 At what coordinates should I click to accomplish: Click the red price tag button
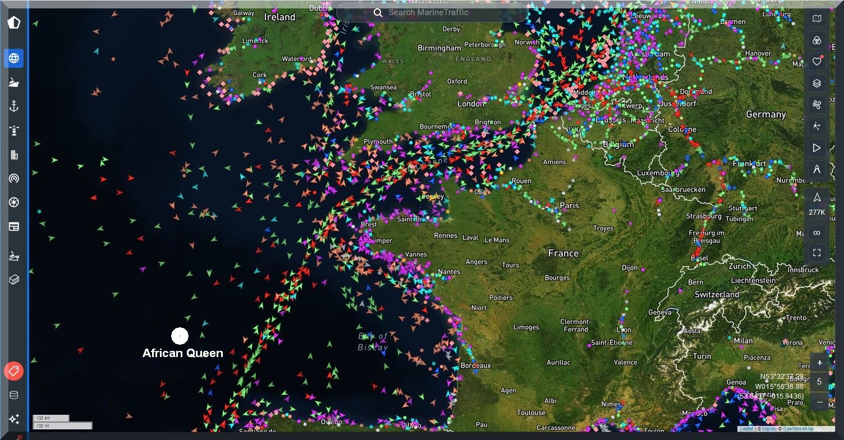[13, 371]
